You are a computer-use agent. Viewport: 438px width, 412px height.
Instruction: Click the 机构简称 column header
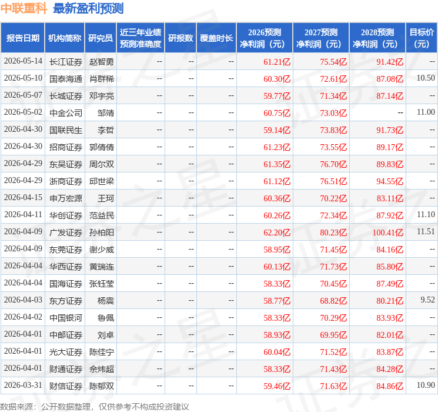65,38
